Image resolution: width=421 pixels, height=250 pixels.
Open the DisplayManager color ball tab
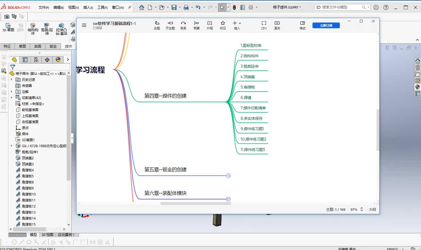[58, 60]
